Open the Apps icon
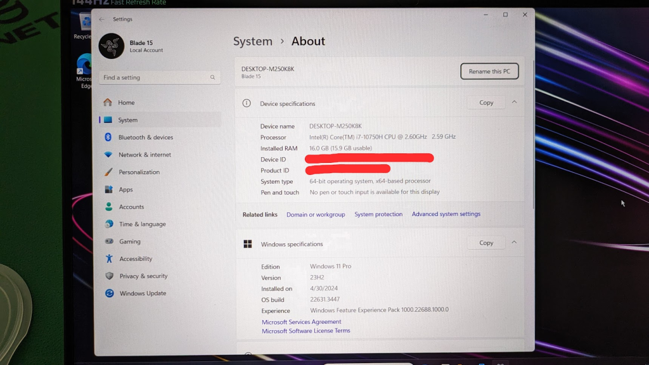This screenshot has width=649, height=365. pos(109,189)
